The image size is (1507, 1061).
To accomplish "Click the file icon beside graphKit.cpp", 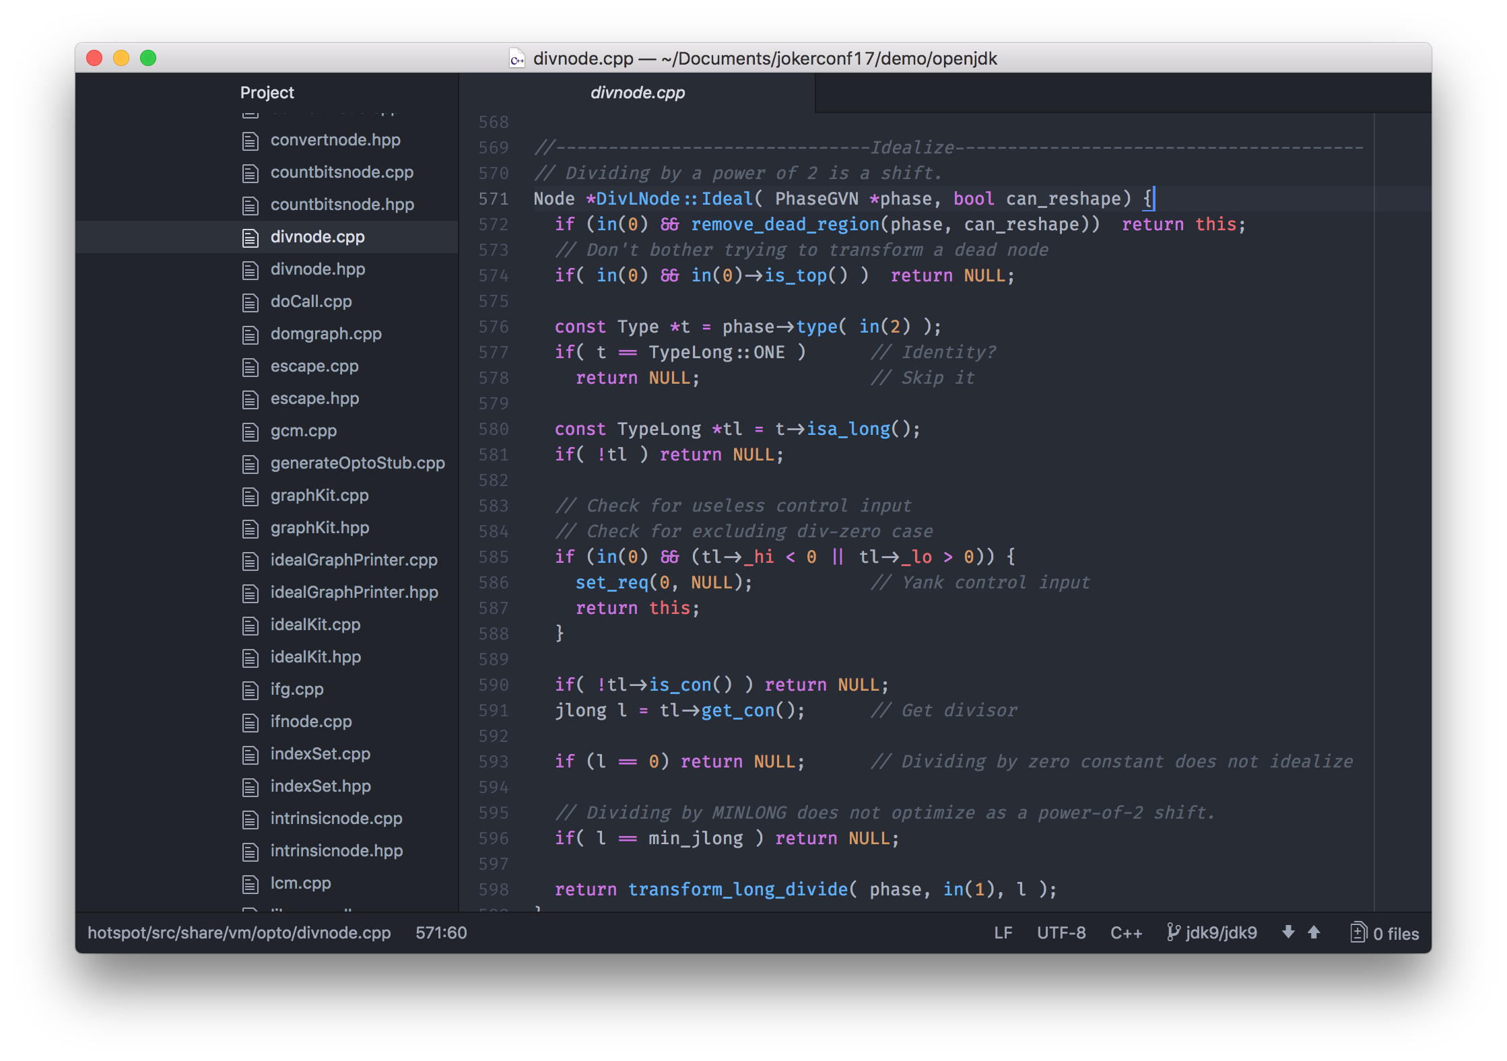I will [250, 496].
